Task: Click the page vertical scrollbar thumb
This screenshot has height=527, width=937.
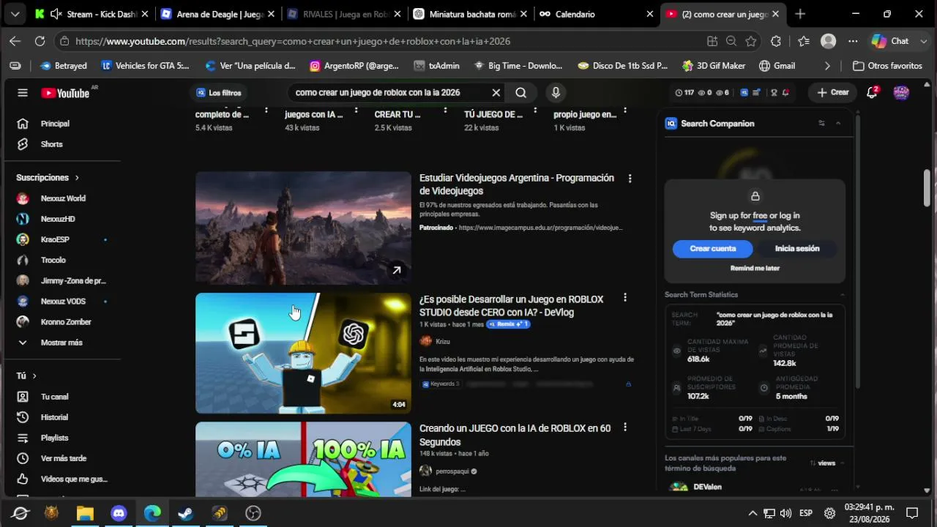Action: [x=926, y=187]
